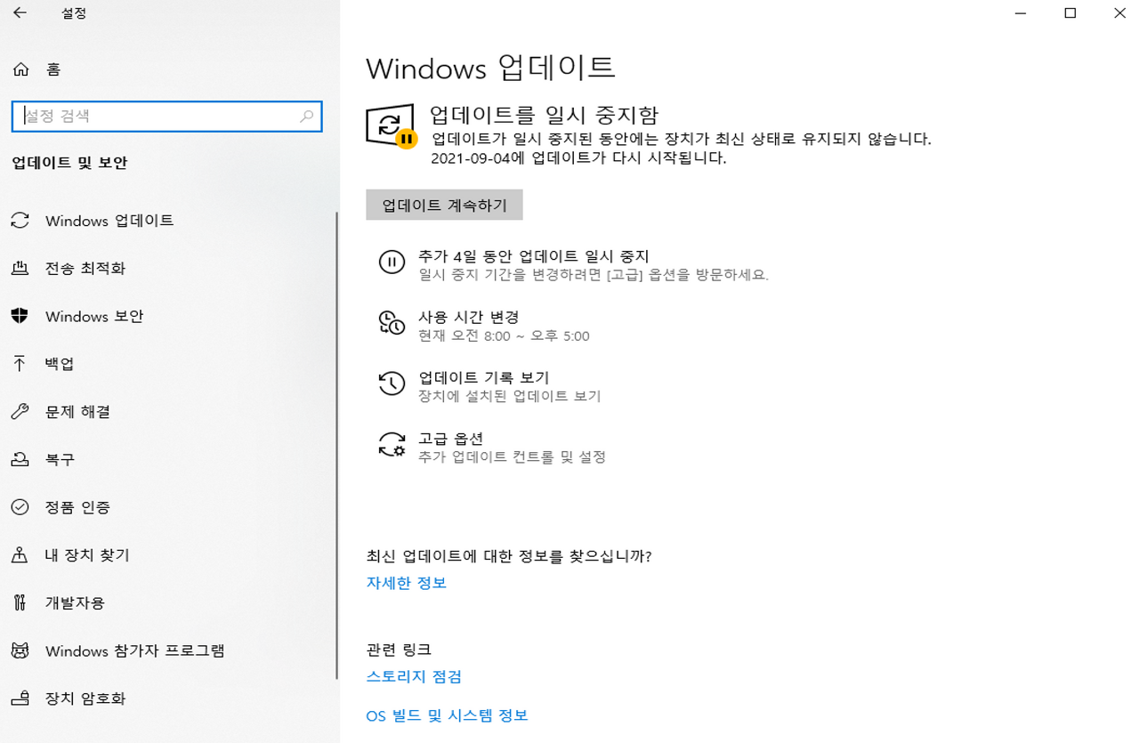
Task: Click the 개발자용 tools icon
Action: coord(20,602)
